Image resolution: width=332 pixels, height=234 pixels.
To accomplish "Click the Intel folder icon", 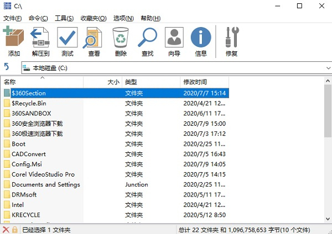I will (7, 205).
